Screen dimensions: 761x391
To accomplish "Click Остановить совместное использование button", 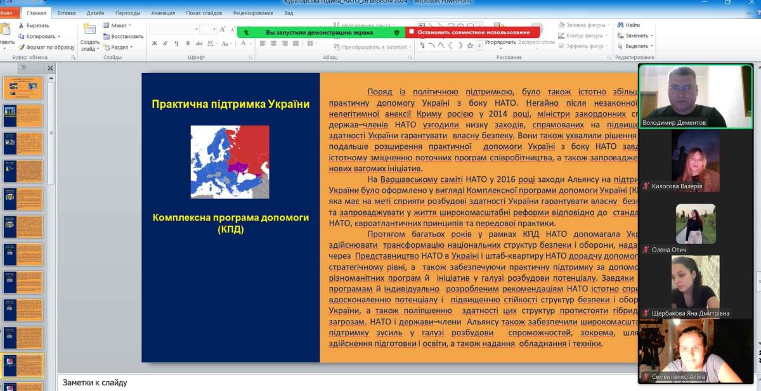I will pos(472,32).
